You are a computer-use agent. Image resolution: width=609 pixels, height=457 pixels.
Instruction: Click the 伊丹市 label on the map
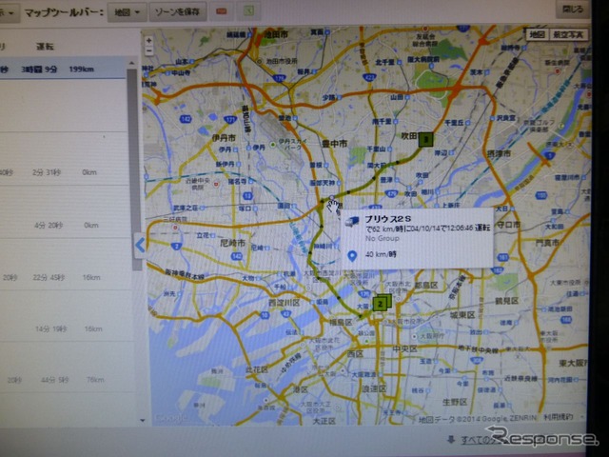click(224, 137)
